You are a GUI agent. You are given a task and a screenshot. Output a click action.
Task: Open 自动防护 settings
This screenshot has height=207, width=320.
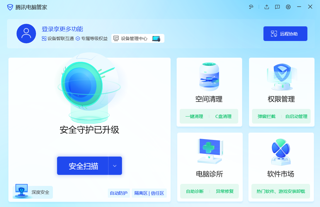point(119,193)
